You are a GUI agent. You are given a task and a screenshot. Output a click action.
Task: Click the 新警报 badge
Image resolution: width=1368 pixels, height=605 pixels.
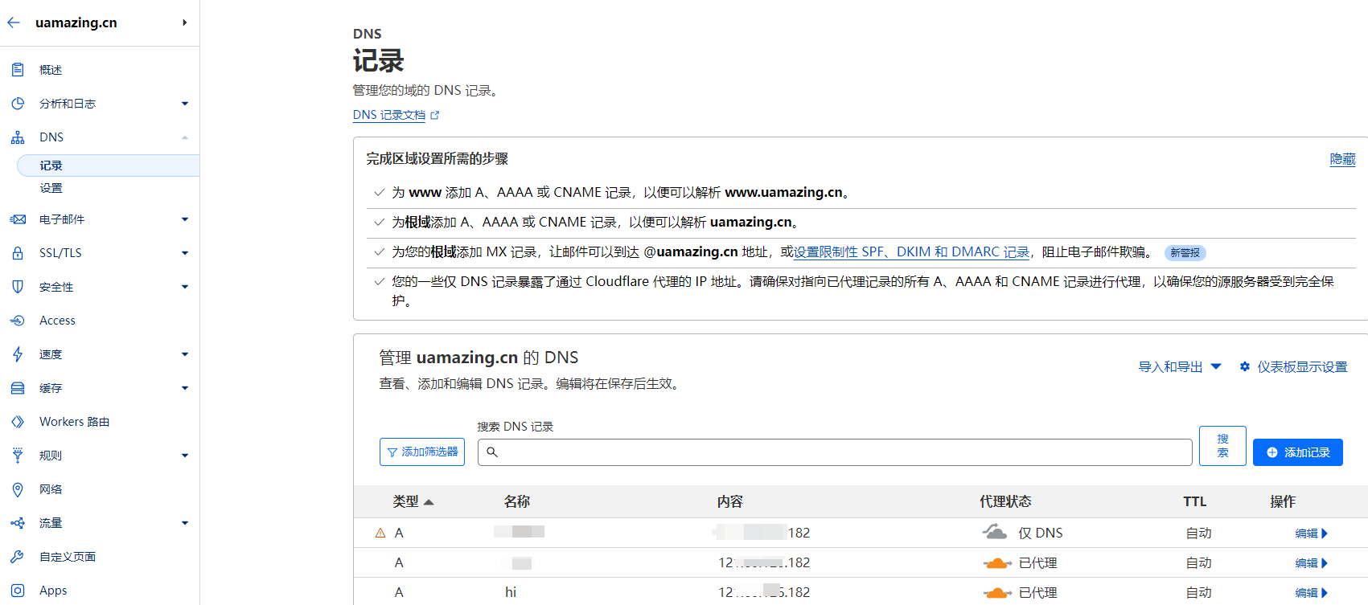tap(1185, 253)
